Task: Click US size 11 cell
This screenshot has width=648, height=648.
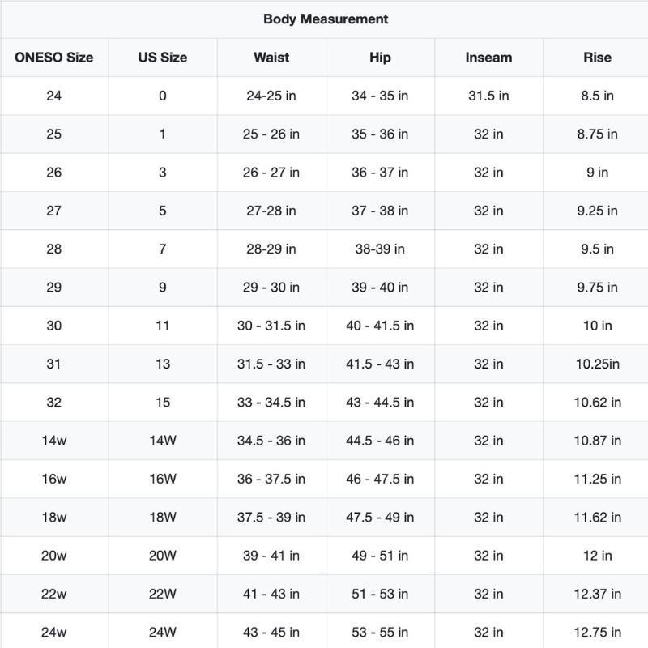Action: (x=162, y=326)
